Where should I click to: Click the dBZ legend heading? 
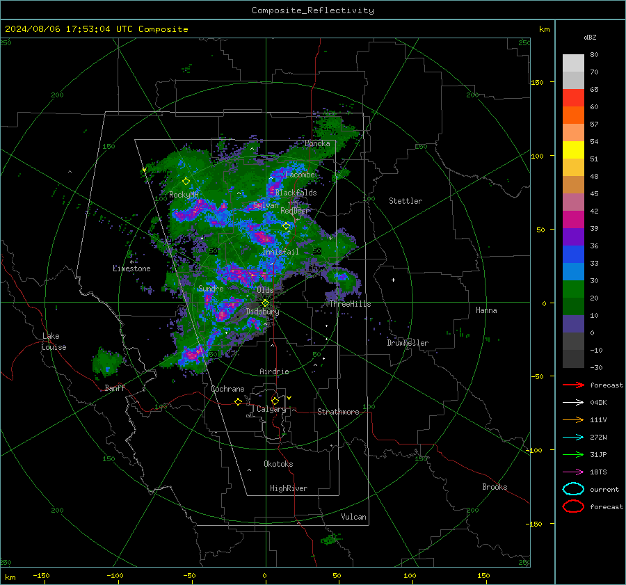(x=590, y=37)
